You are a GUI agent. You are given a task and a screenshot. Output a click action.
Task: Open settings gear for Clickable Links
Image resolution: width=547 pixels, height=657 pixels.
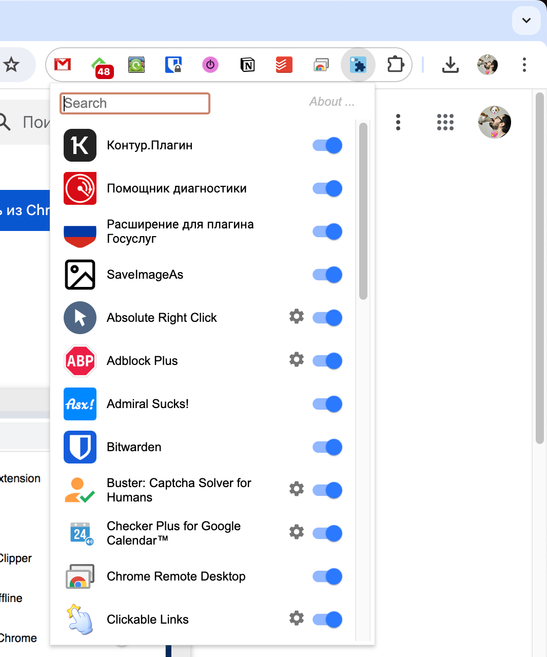(297, 618)
